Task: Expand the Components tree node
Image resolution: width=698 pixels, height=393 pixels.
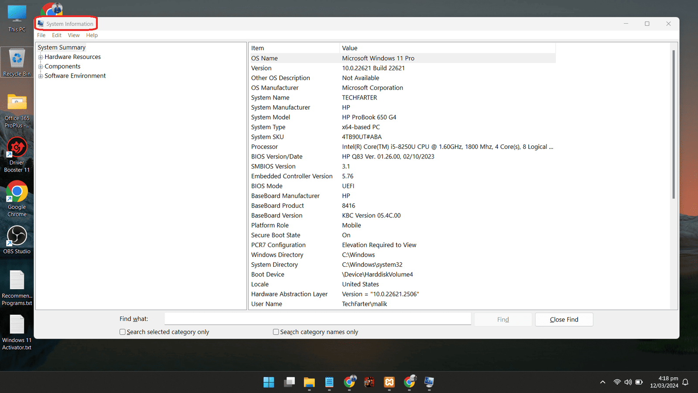Action: [x=41, y=67]
